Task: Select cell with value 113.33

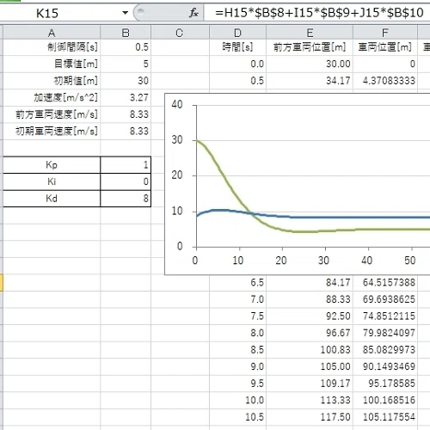Action: click(310, 400)
